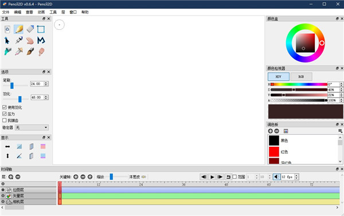344x216 pixels.
Task: Select the Eyedropper tool
Action: tap(19, 52)
